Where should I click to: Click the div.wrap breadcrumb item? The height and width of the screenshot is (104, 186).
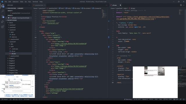(x=76, y=8)
